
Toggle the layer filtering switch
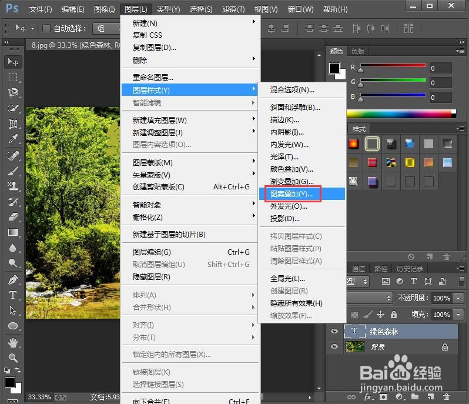tap(461, 281)
